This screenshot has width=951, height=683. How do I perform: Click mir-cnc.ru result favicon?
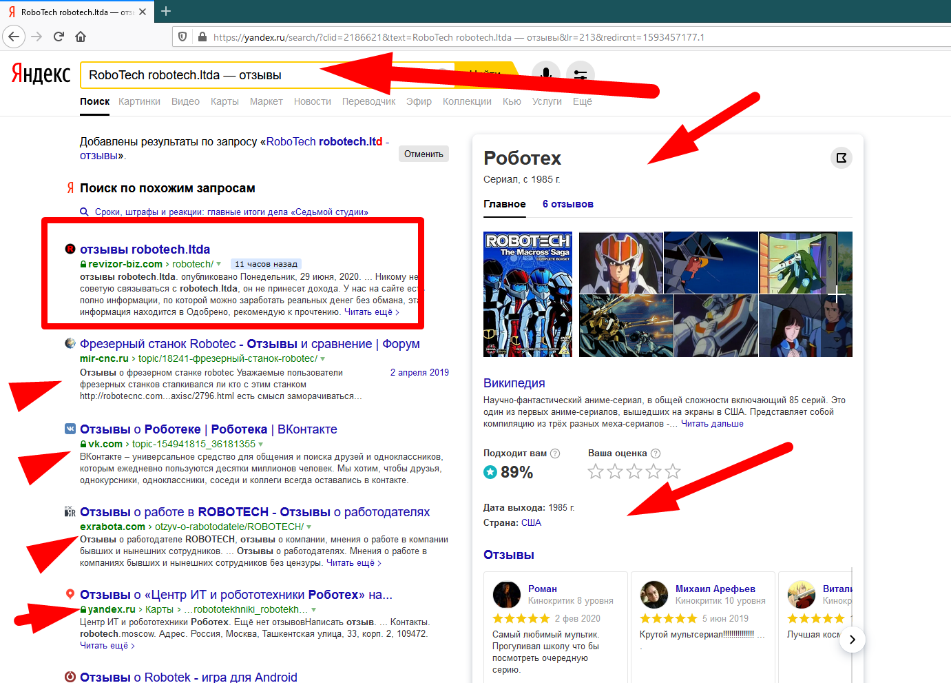[70, 343]
